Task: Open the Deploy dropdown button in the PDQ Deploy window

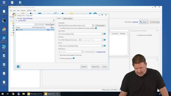Action: pyautogui.click(x=144, y=22)
